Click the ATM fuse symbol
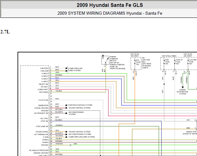The height and width of the screenshot is (156, 197). tap(164, 62)
